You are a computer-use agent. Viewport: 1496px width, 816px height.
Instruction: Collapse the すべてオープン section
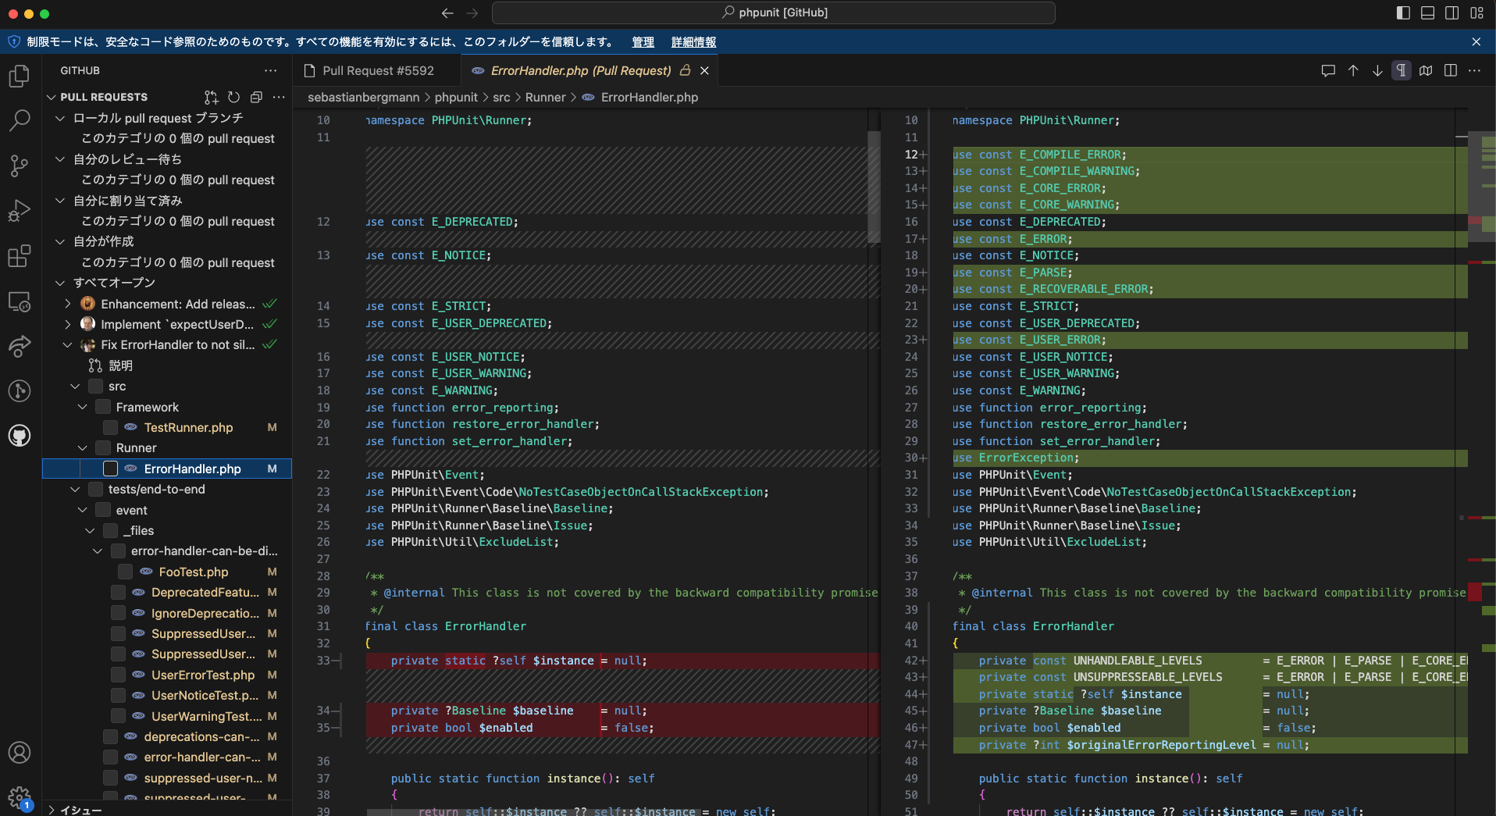pyautogui.click(x=59, y=283)
